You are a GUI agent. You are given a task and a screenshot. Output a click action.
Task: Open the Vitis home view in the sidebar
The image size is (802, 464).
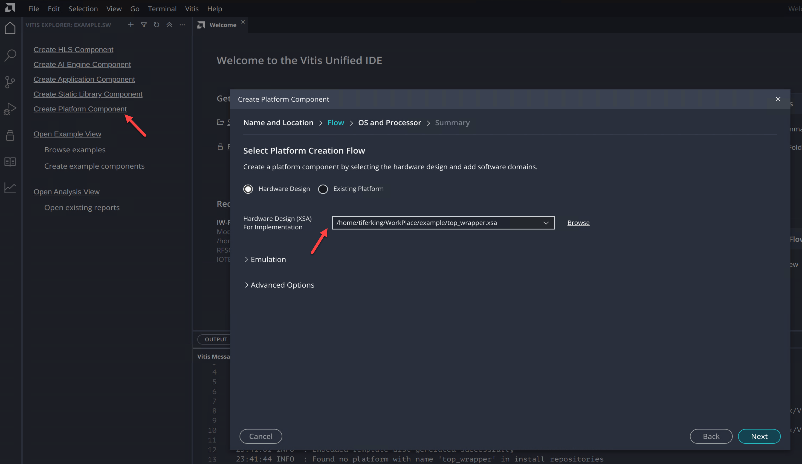tap(10, 28)
